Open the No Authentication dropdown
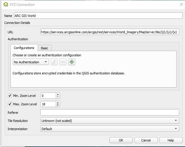 (31, 62)
